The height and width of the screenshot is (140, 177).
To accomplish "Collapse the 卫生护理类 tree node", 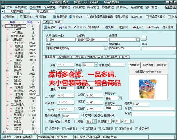I will point(7,105).
